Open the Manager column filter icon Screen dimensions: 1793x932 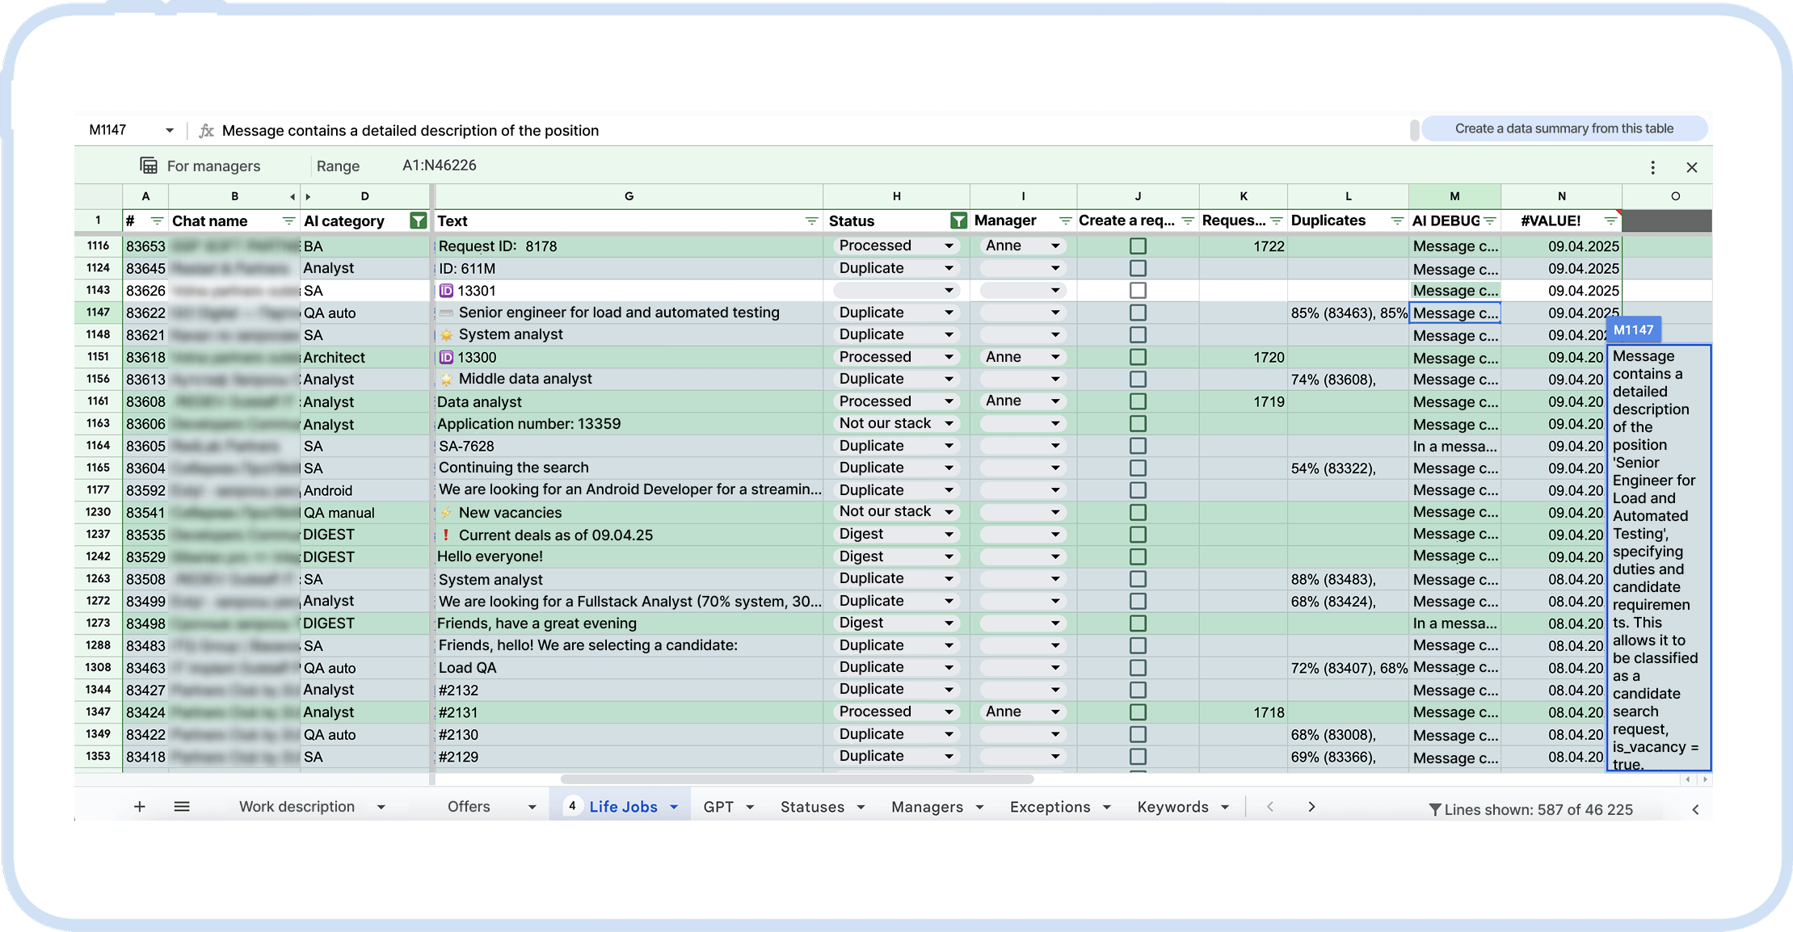(x=1065, y=221)
